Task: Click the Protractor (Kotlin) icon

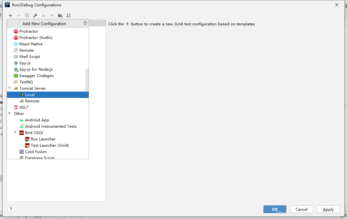Action: pos(16,38)
